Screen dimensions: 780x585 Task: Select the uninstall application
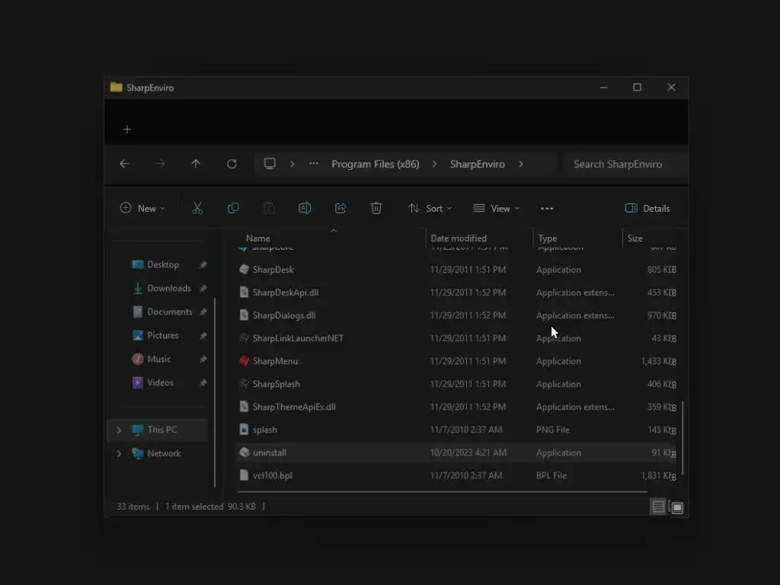click(457, 452)
